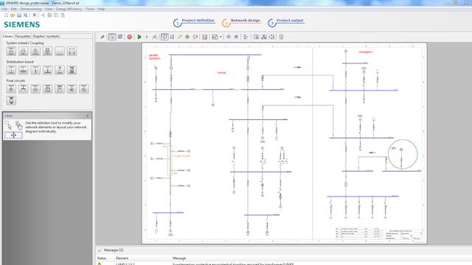Click the green tree icon
Image resolution: width=472 pixels, height=265 pixels.
[187, 37]
